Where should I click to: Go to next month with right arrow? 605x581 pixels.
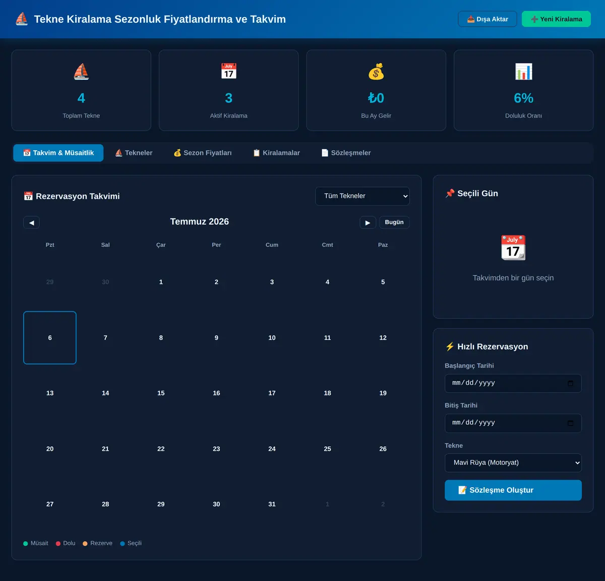click(x=368, y=222)
